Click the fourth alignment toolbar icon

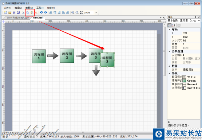pos(63,12)
